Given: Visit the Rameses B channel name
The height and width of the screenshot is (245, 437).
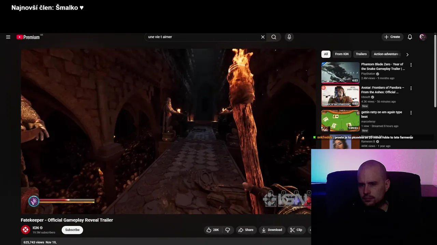Looking at the screenshot, I should click(368, 142).
